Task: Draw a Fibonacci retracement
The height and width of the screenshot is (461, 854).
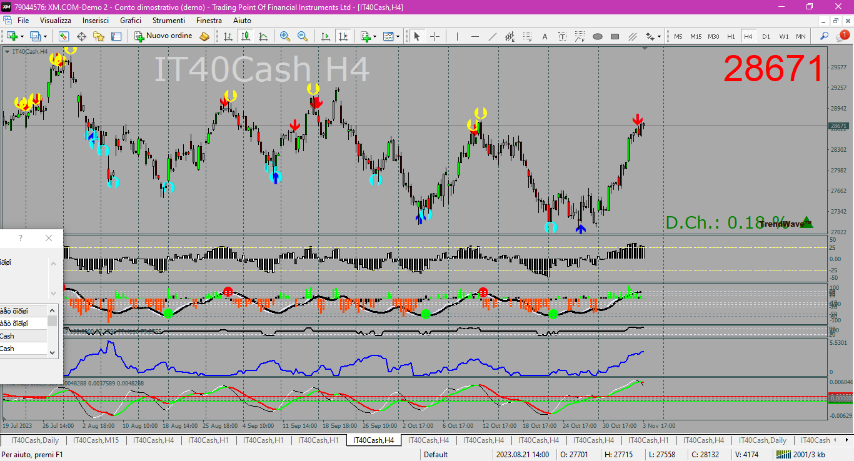Action: pyautogui.click(x=528, y=36)
